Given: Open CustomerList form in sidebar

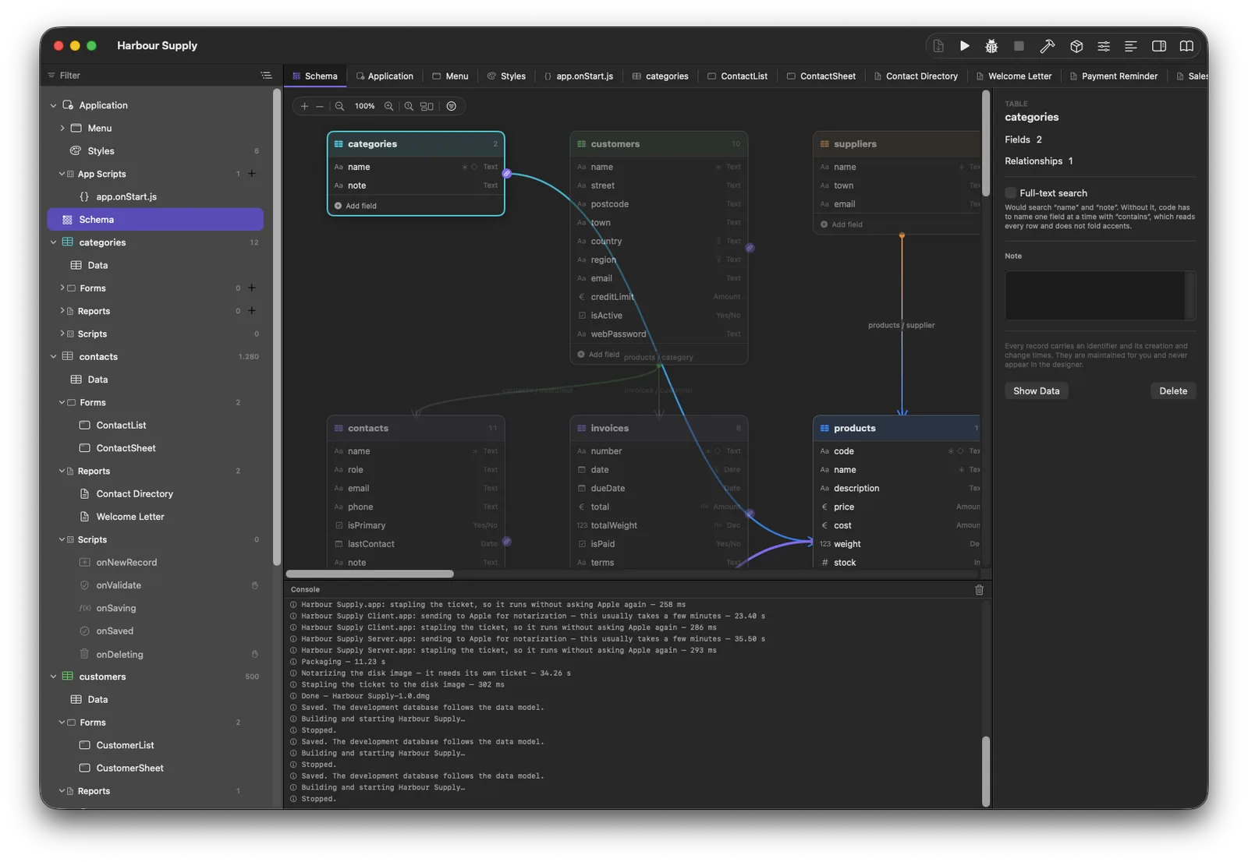Looking at the screenshot, I should click(125, 745).
